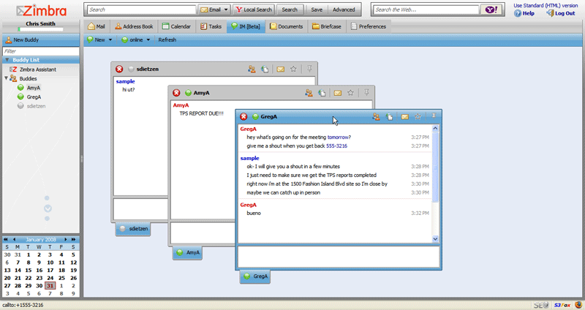The image size is (585, 310).
Task: Click add-buddy icon in sdietzen chat
Action: 252,69
